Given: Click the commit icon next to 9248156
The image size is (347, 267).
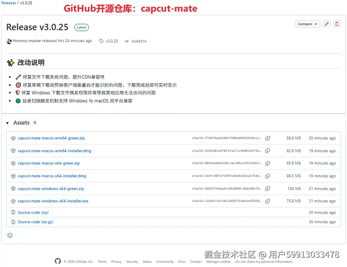Looking at the screenshot, I should click(x=127, y=41).
